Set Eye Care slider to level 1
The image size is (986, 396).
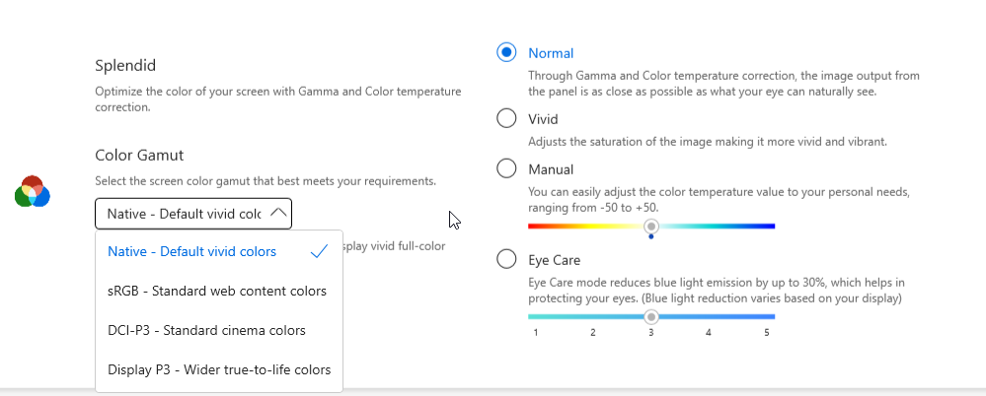[535, 316]
